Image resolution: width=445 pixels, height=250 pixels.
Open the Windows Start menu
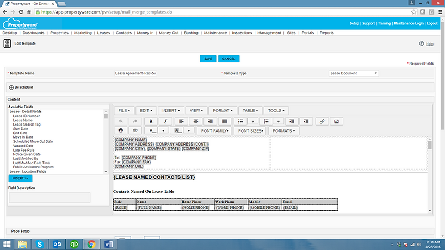7,244
